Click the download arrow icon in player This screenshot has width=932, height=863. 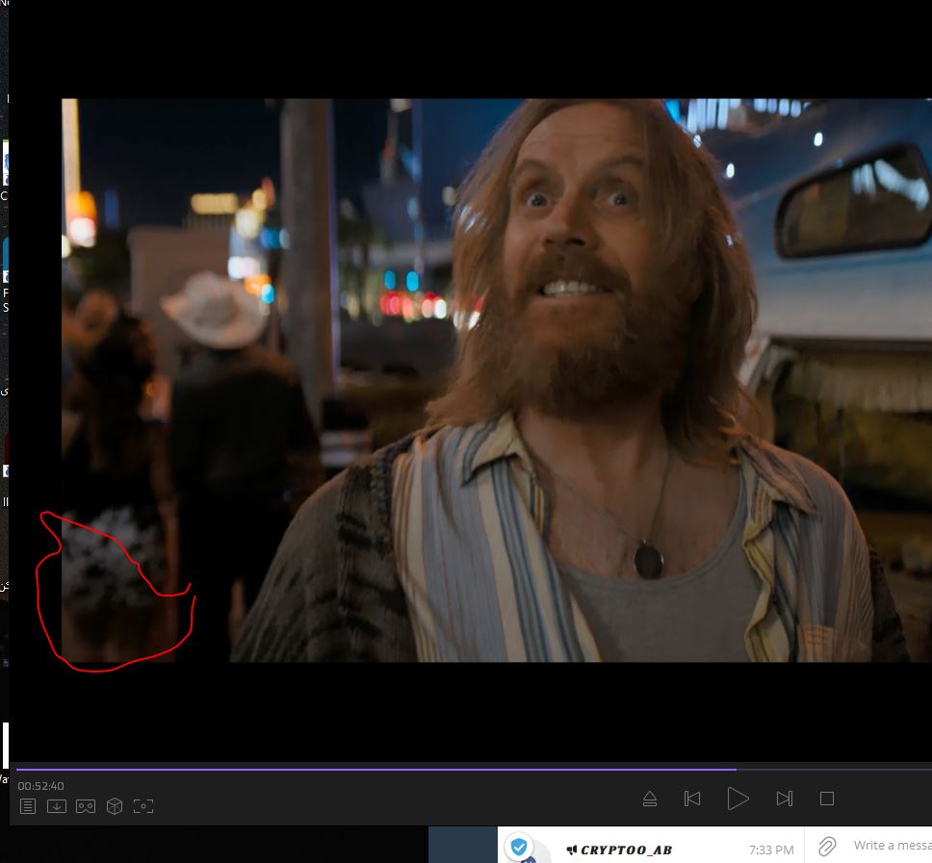pyautogui.click(x=57, y=806)
